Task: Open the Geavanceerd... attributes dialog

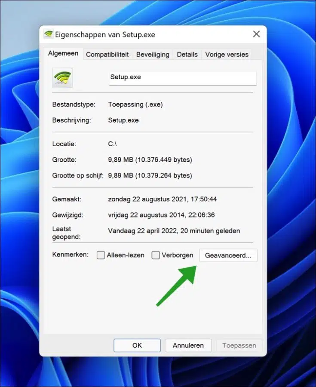Action: coord(228,255)
